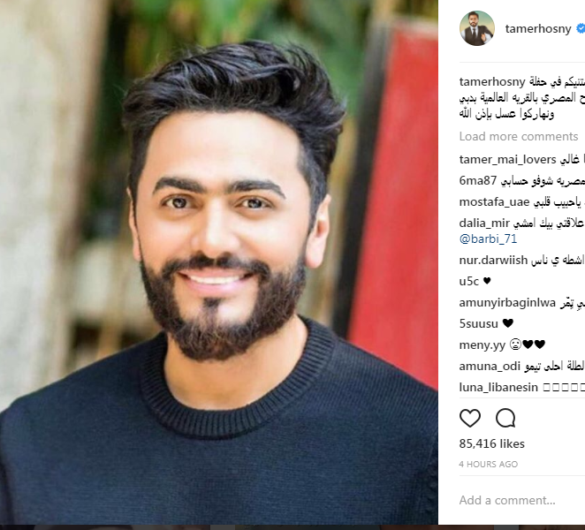Open amunyirbaginlwa commenter profile
Screen dimensions: 585x530
click(507, 302)
